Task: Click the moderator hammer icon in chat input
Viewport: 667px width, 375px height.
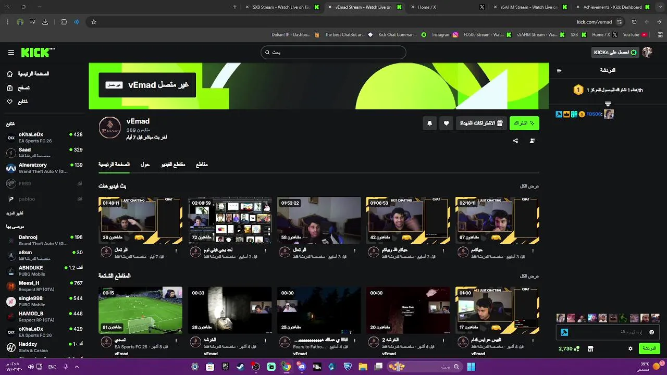Action: point(564,332)
